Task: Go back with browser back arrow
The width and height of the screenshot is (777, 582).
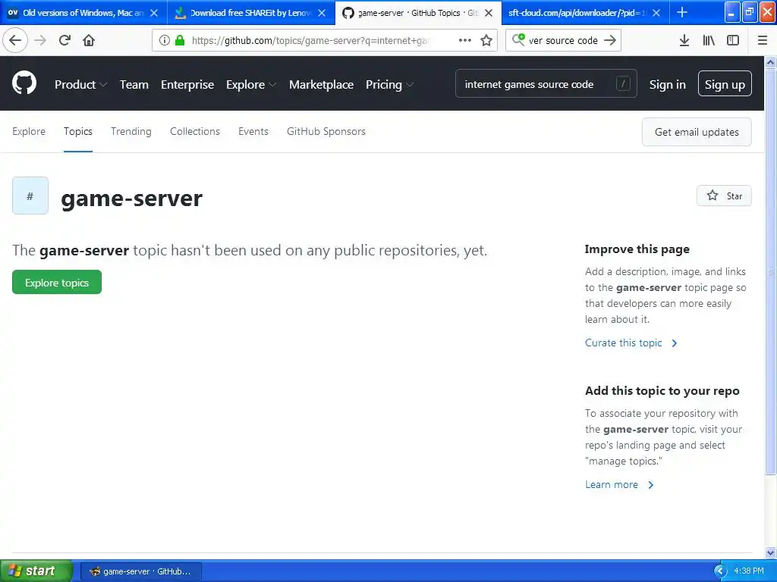Action: click(x=15, y=40)
